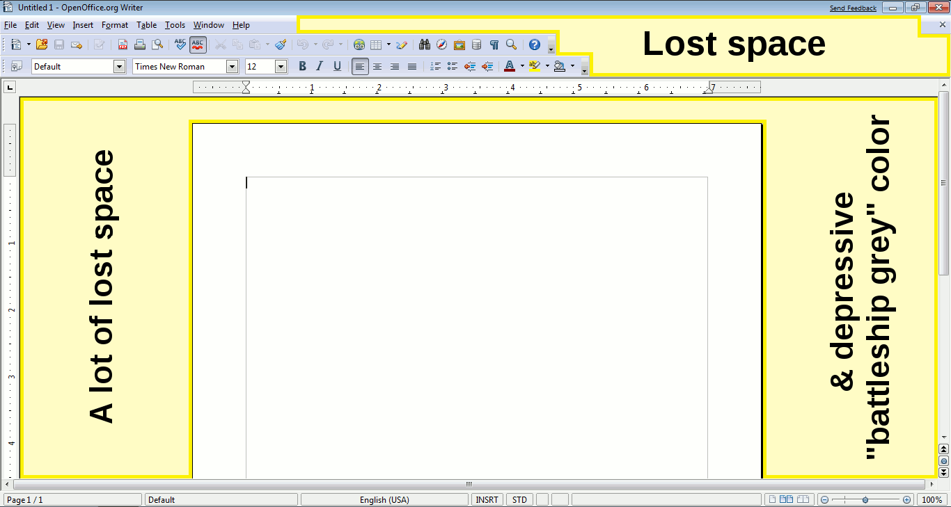Toggle AutoSpellcheck red underline button
The width and height of the screenshot is (951, 507).
(x=198, y=45)
